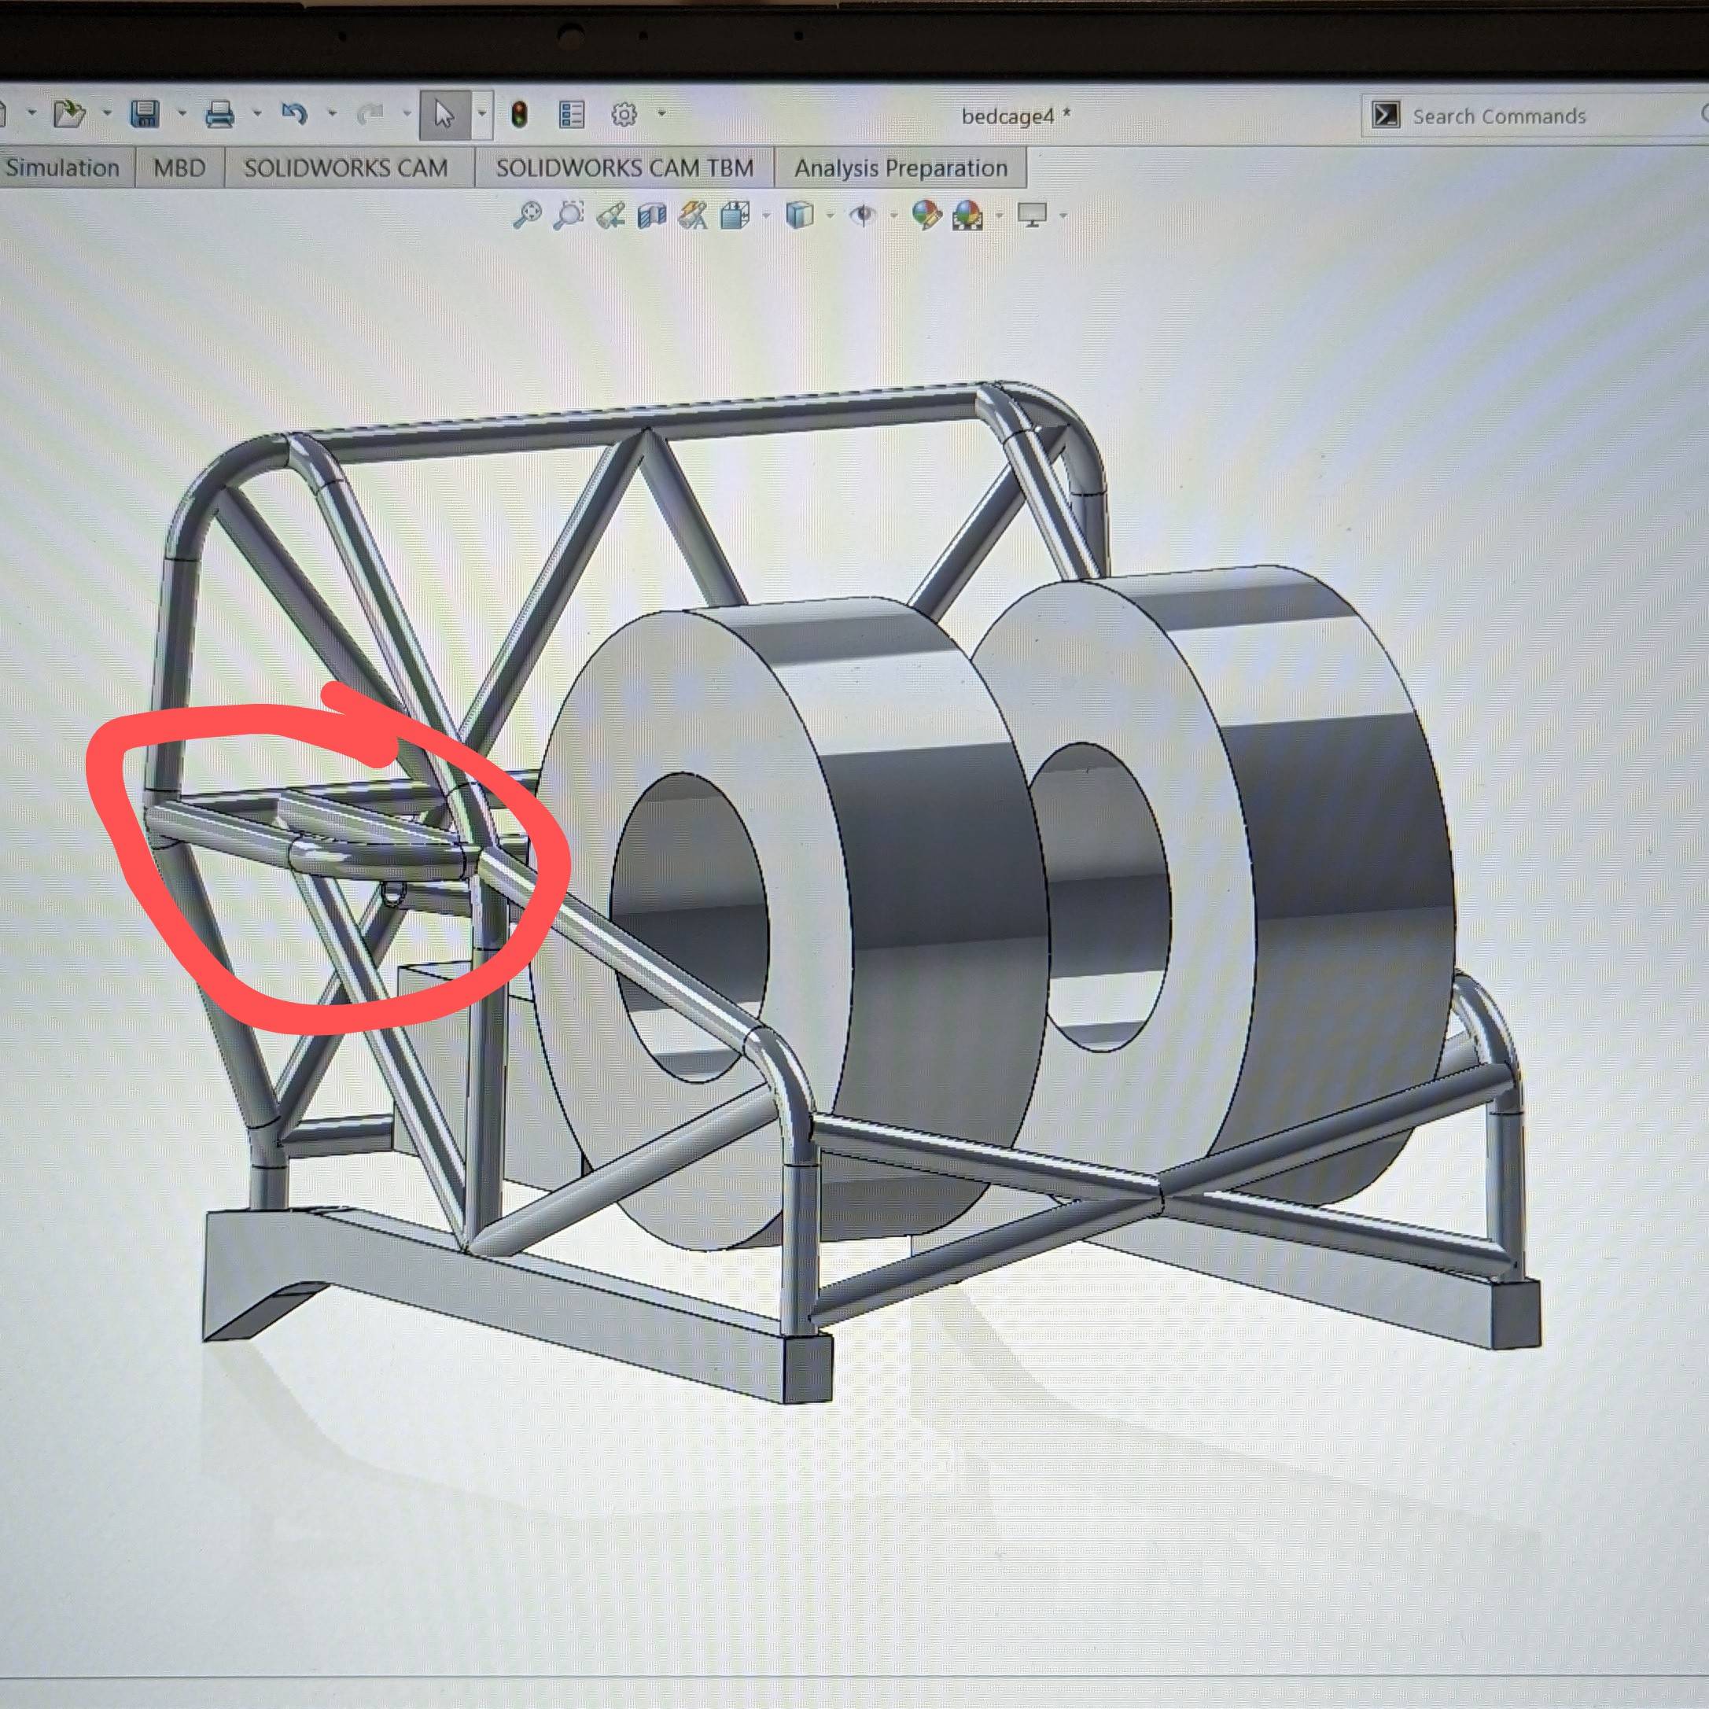Switch to the Analysis Preparation tab

click(x=901, y=168)
